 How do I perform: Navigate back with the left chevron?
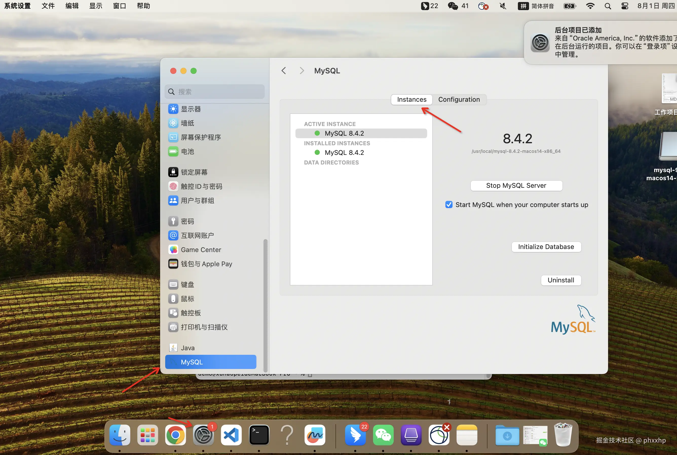[284, 71]
